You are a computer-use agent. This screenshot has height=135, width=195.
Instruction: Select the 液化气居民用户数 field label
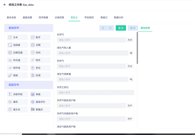pyautogui.click(x=66, y=127)
